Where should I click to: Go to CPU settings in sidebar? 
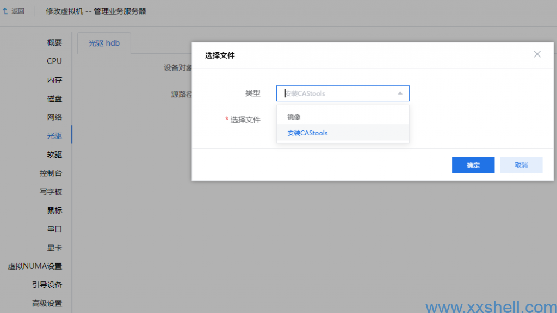pos(54,61)
